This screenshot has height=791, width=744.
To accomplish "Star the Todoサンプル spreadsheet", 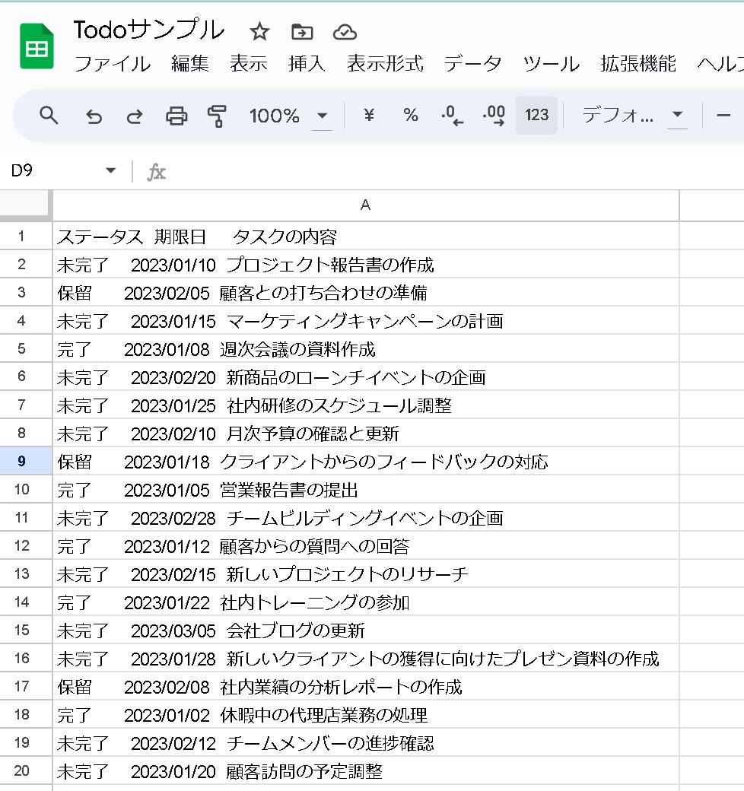I will (x=259, y=32).
